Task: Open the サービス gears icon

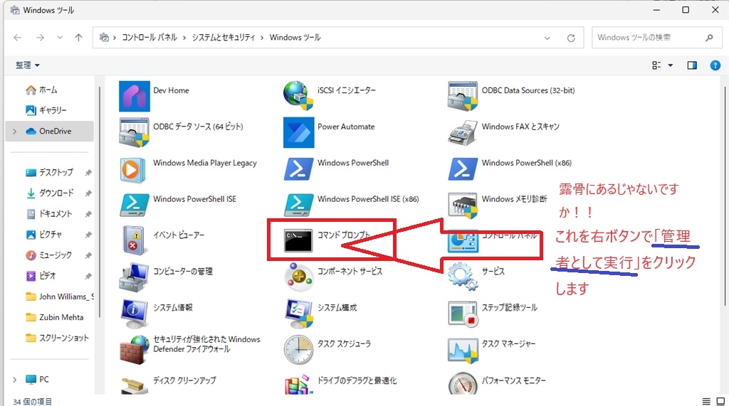Action: 463,276
